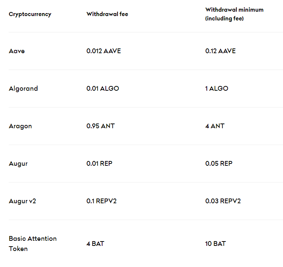This screenshot has height=267, width=283.
Task: Select the Augur v2 row name
Action: (x=22, y=201)
